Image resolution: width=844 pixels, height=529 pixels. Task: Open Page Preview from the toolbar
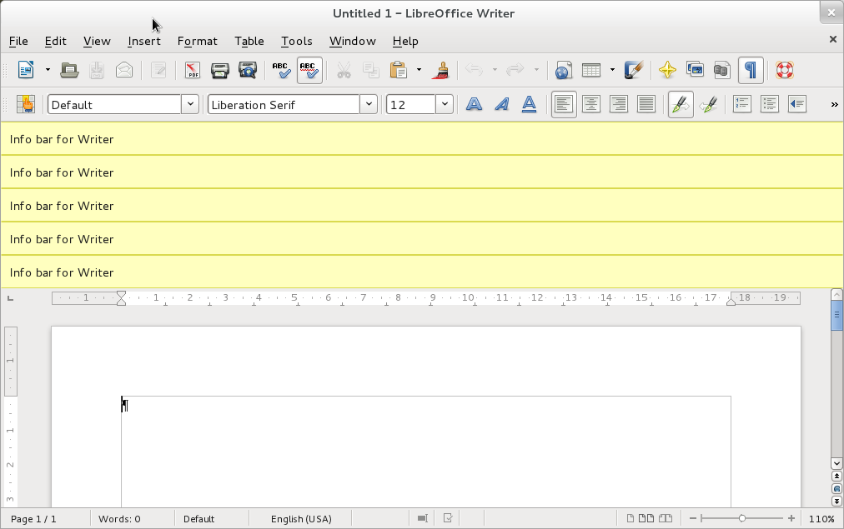coord(248,70)
